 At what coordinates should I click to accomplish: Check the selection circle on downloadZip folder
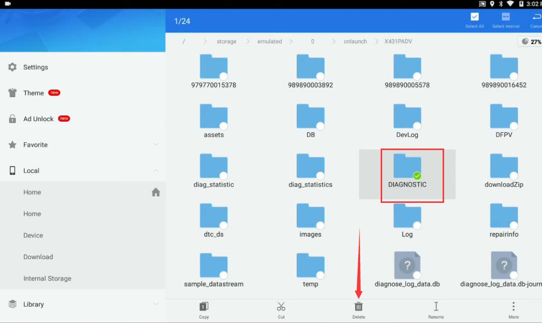[514, 175]
